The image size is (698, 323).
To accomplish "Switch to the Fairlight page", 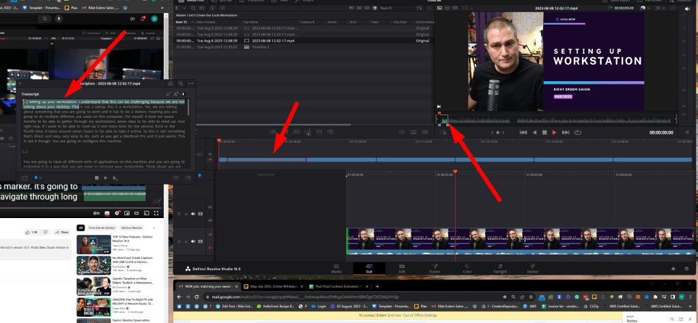I will [500, 268].
